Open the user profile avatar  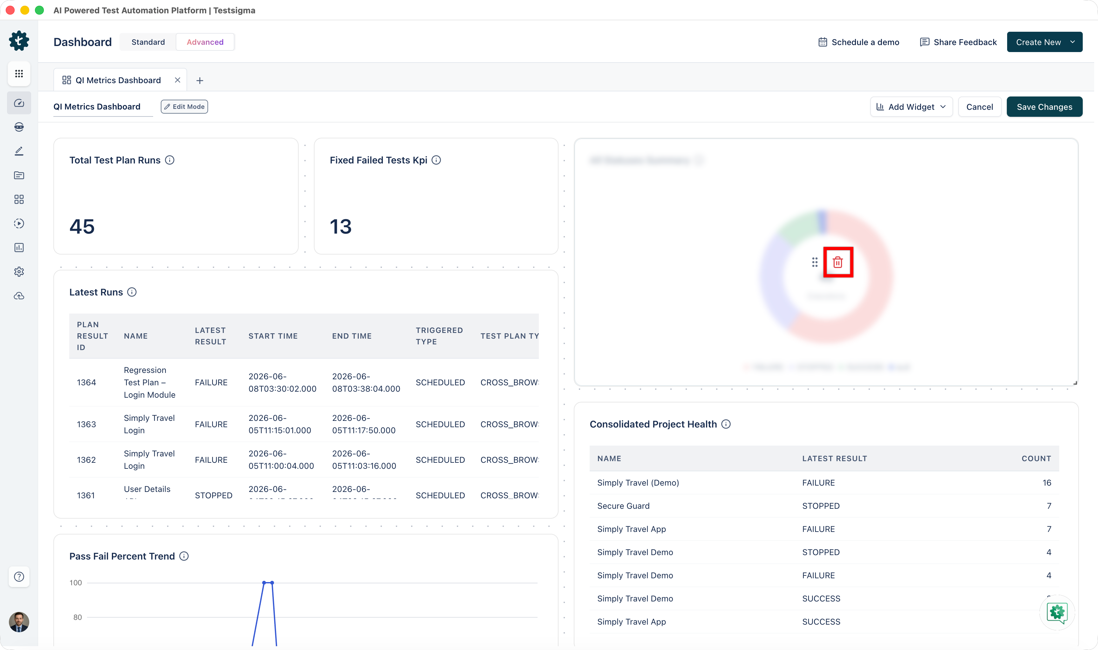[x=19, y=622]
